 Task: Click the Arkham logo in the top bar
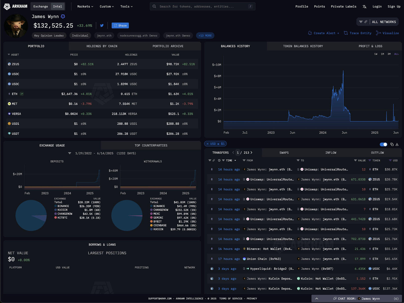click(x=16, y=6)
